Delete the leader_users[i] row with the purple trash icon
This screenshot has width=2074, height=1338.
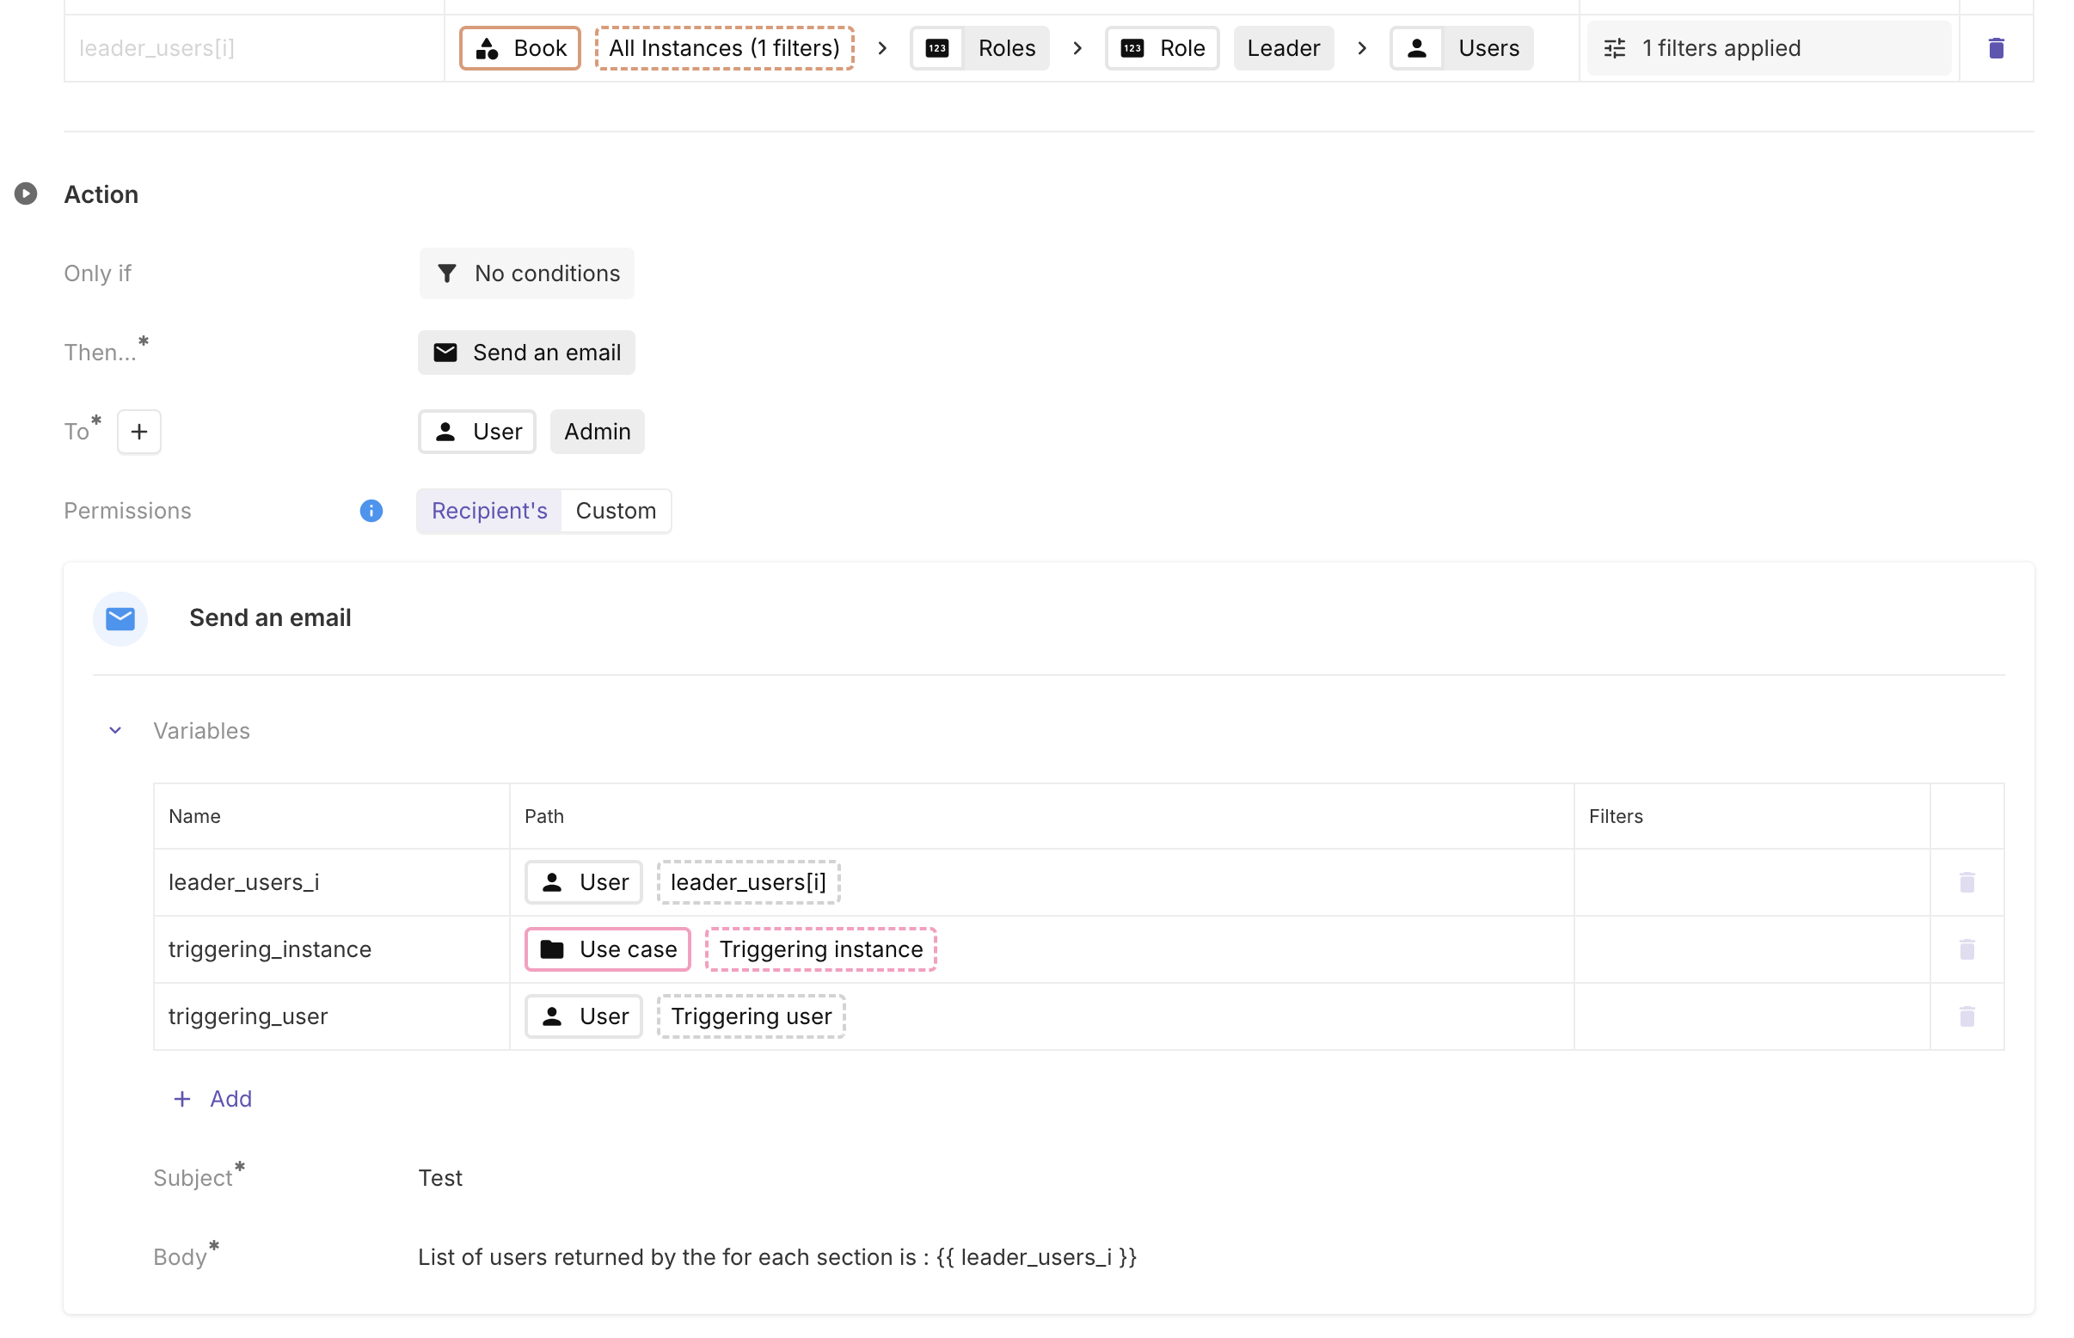(1995, 48)
